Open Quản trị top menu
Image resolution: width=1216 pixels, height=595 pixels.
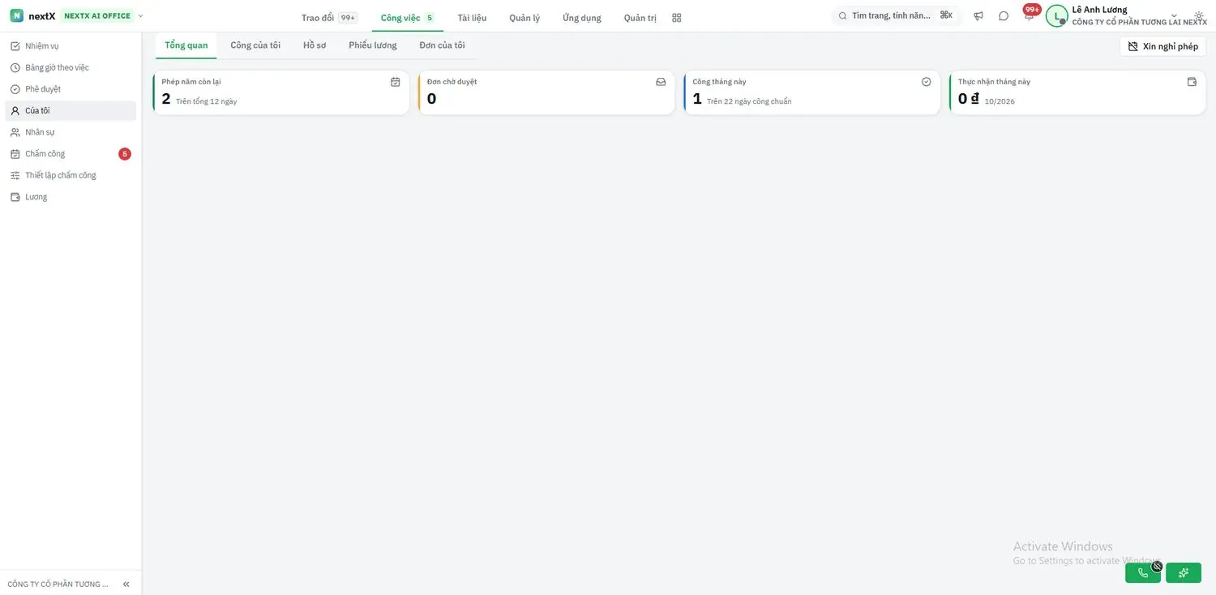pos(640,18)
